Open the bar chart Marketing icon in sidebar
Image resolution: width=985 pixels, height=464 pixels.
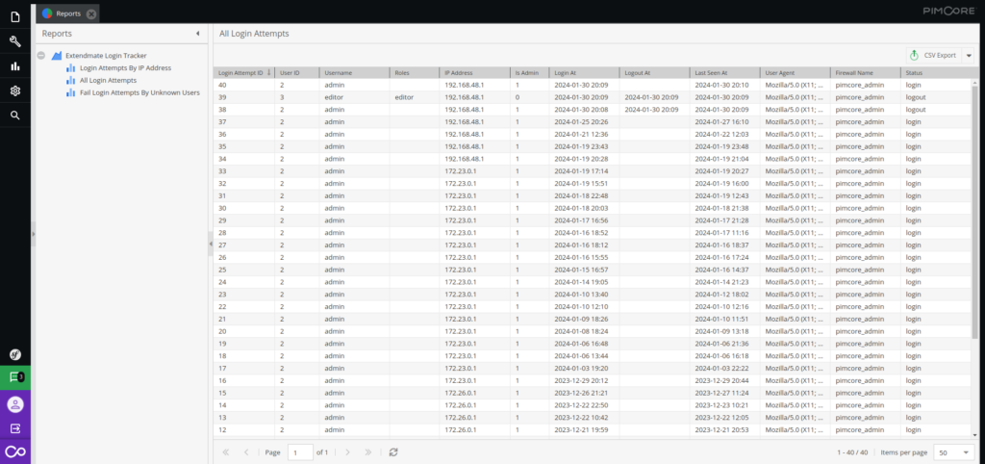(x=15, y=66)
